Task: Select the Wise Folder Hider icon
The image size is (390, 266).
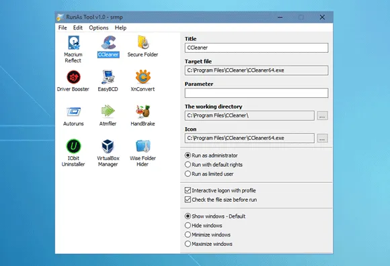Action: click(x=143, y=146)
